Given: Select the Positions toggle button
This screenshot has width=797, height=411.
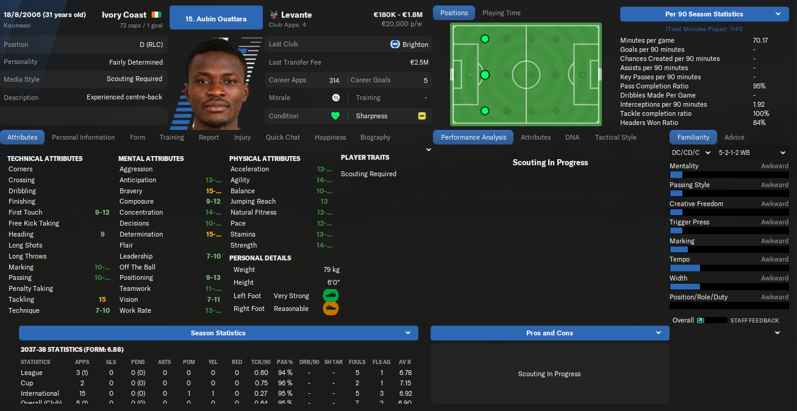Looking at the screenshot, I should pos(454,13).
